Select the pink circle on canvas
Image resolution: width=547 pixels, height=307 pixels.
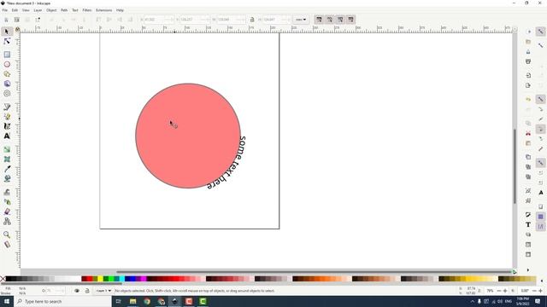pos(188,136)
